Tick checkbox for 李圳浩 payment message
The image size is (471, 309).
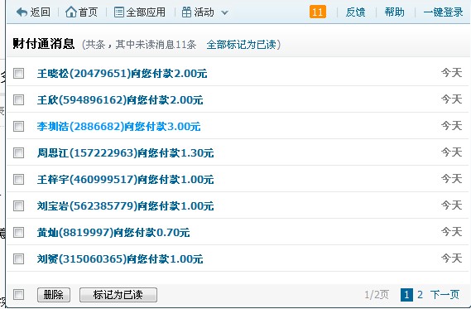click(x=18, y=126)
